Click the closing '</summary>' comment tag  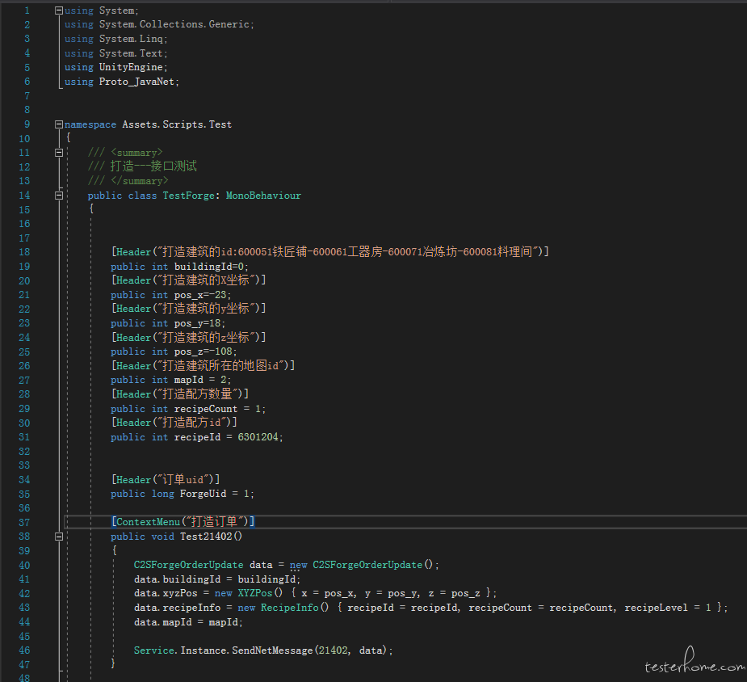140,181
